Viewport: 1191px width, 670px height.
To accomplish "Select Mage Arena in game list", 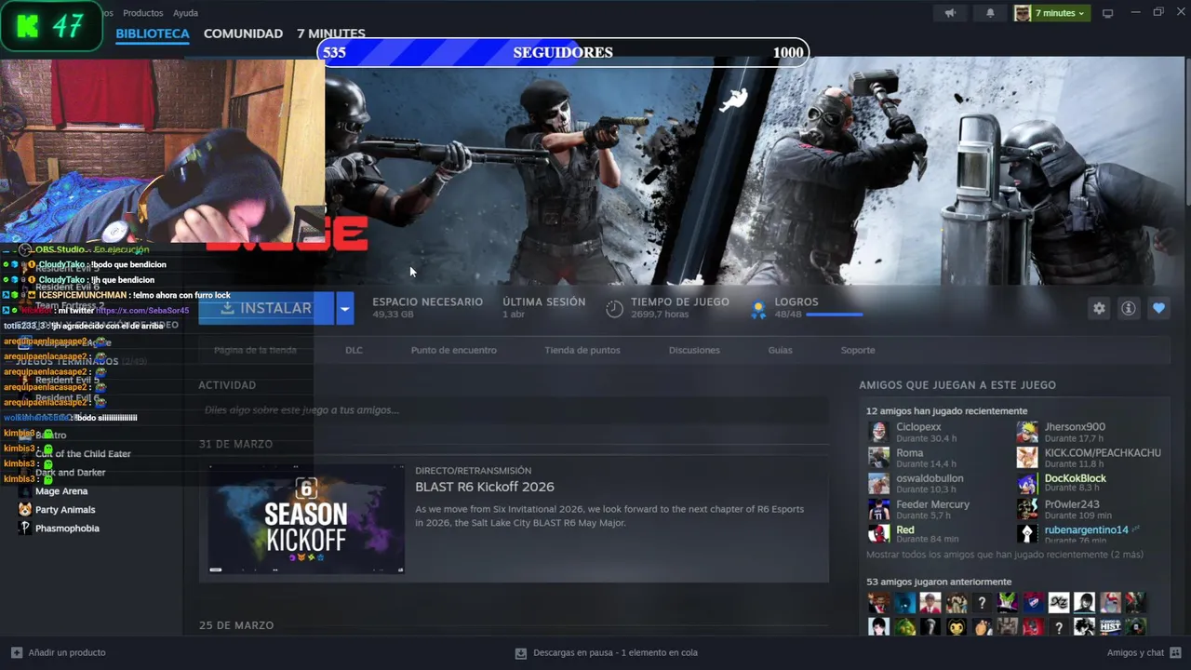I will (x=61, y=490).
